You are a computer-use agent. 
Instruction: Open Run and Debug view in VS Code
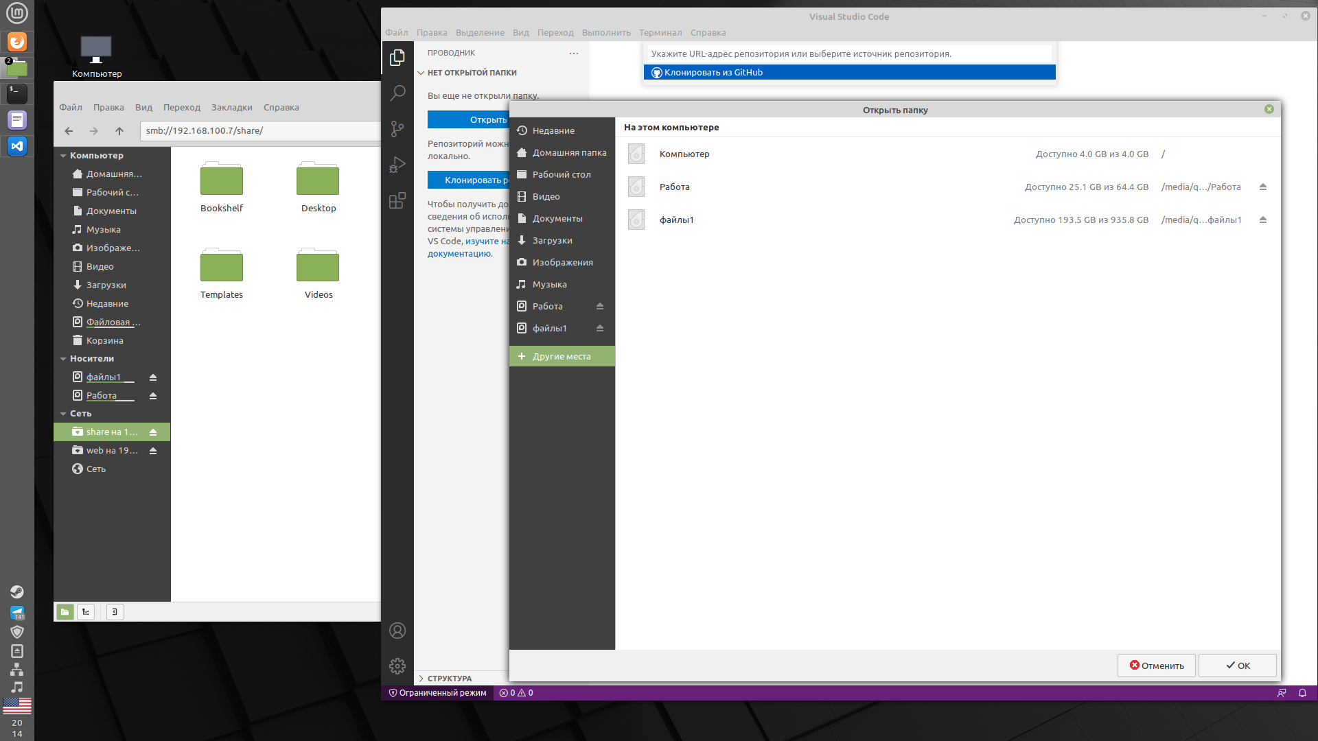point(397,165)
